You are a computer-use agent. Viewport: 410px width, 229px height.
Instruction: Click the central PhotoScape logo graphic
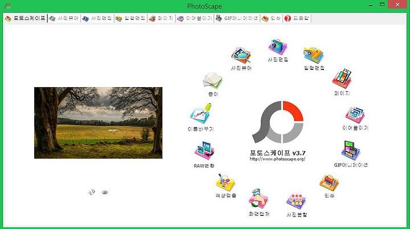(x=278, y=122)
